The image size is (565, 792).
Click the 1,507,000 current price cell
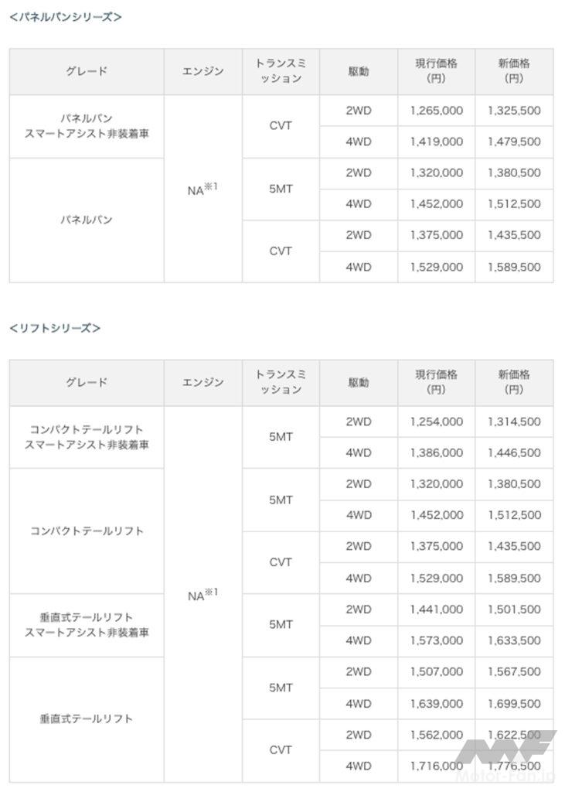(436, 671)
